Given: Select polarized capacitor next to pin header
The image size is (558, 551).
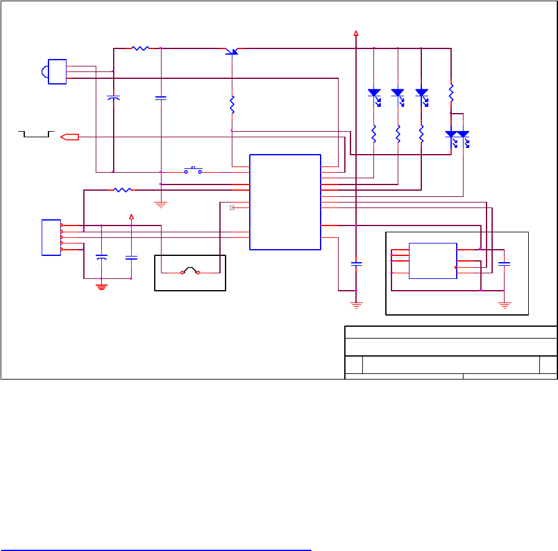Looking at the screenshot, I should pos(101,257).
